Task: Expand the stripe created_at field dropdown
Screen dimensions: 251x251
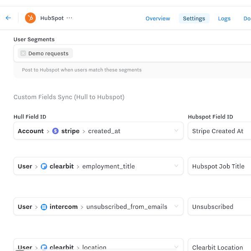Action: [x=176, y=131]
